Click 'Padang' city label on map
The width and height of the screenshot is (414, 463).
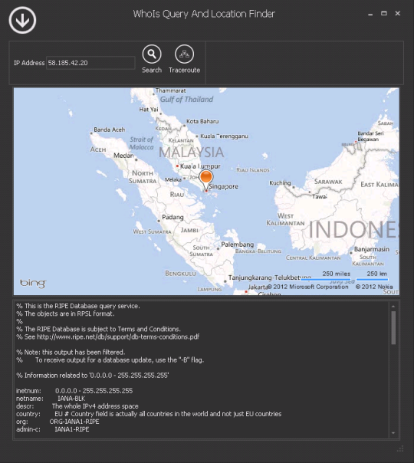(x=172, y=218)
